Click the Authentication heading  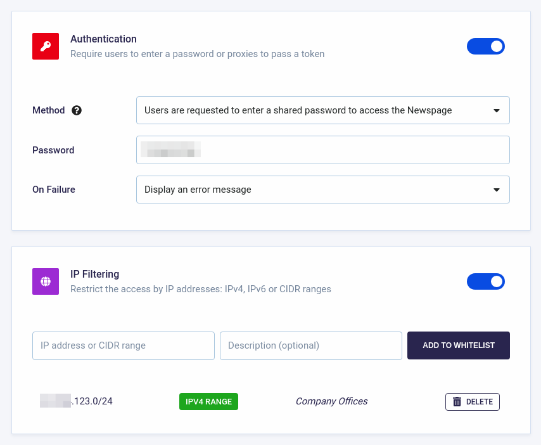click(x=103, y=39)
